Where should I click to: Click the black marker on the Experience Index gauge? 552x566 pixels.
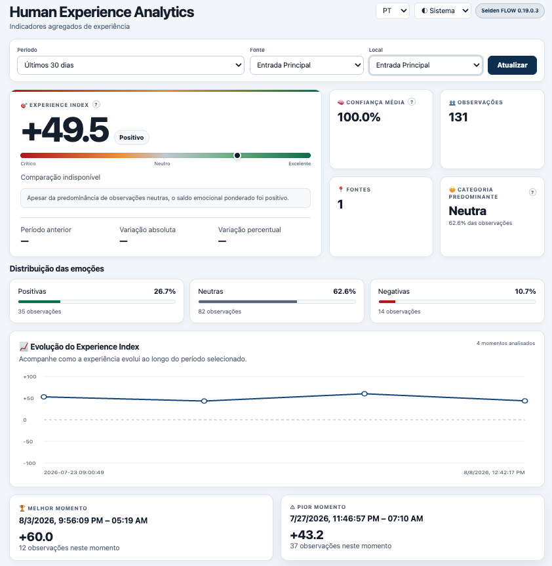coord(237,155)
